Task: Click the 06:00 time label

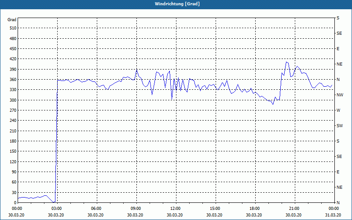Action: pos(97,209)
